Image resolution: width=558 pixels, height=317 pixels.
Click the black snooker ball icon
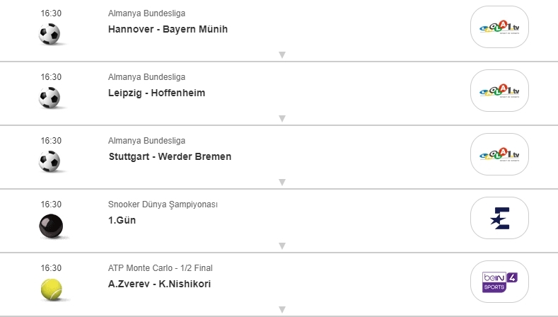click(50, 225)
